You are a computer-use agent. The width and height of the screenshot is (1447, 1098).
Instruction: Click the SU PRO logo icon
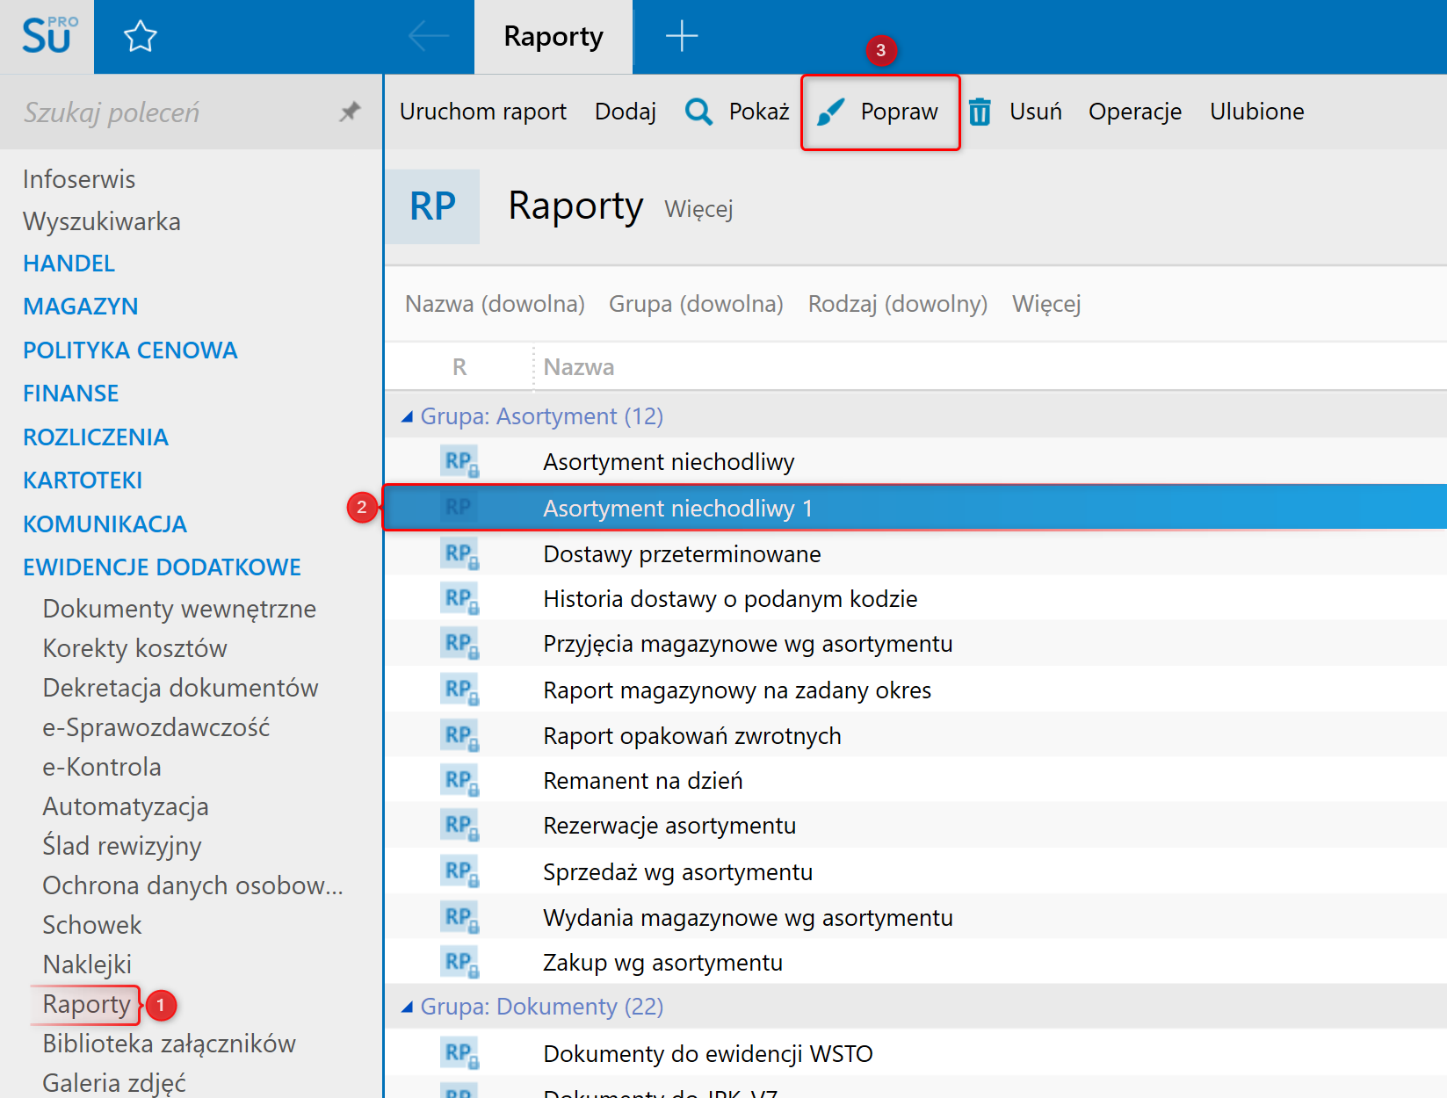coord(48,37)
